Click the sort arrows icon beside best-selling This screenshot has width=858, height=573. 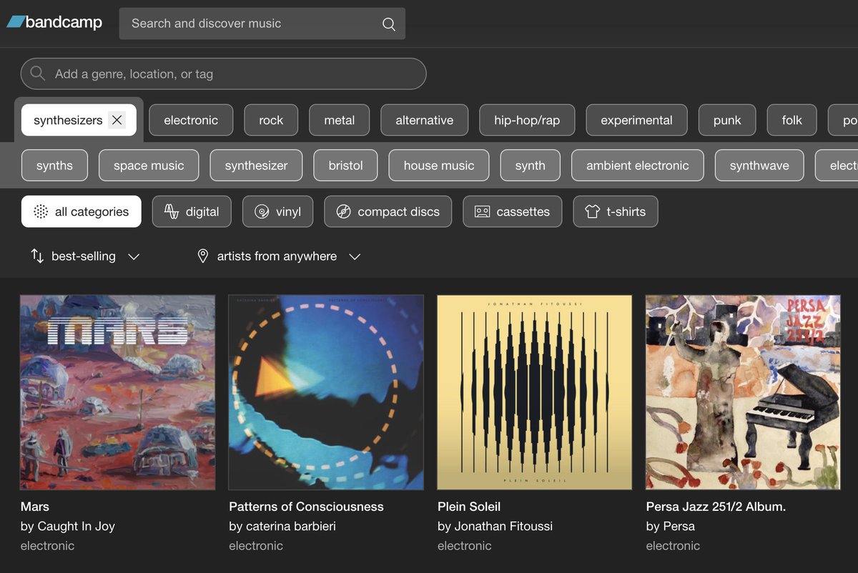click(37, 256)
